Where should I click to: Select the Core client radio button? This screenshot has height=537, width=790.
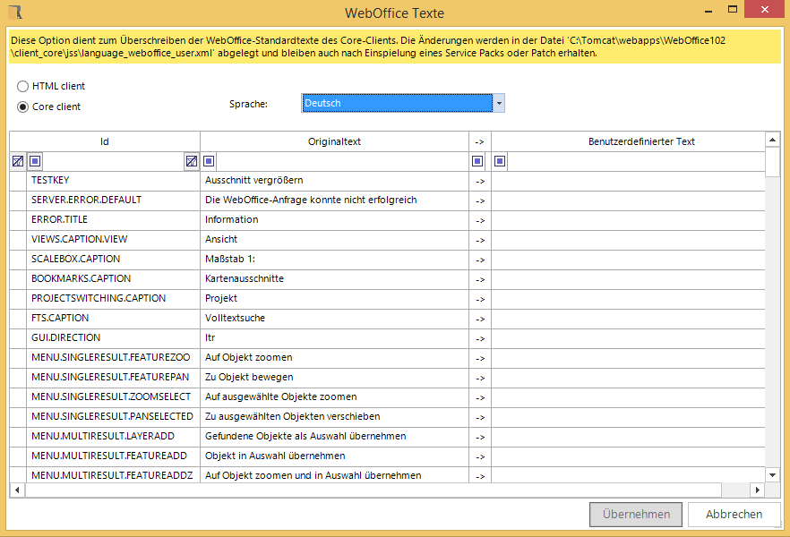(21, 107)
